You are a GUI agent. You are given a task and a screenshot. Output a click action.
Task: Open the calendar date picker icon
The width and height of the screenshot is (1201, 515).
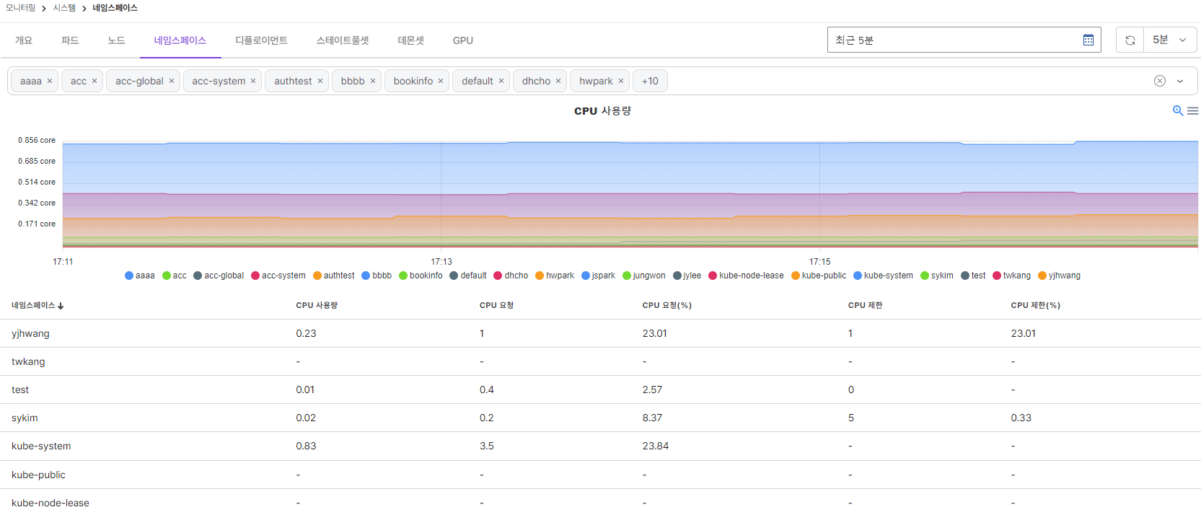(x=1088, y=40)
